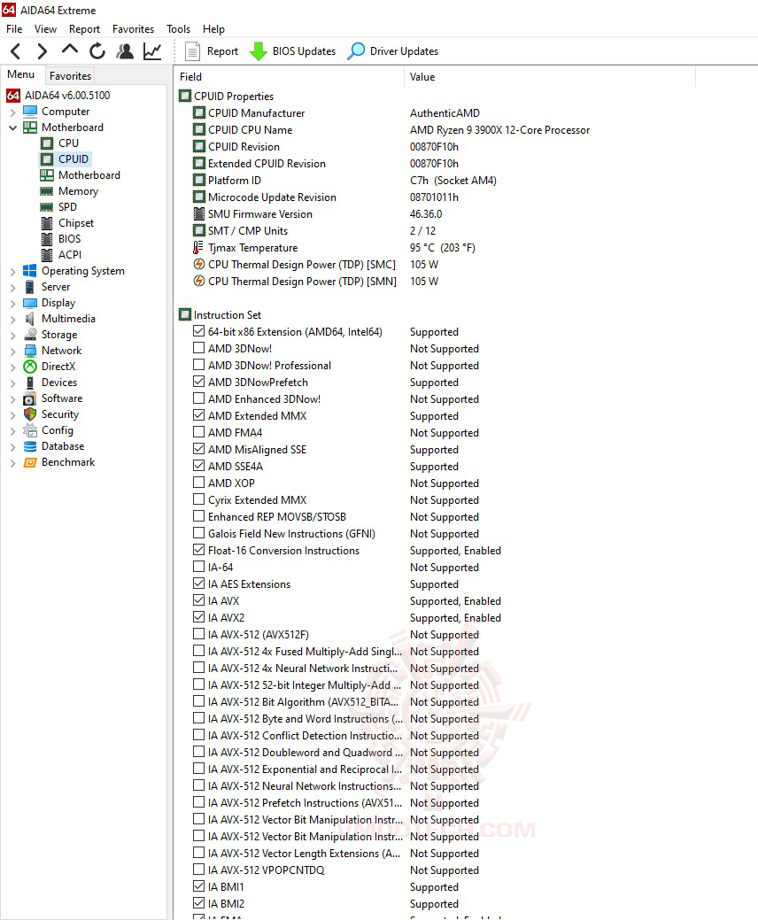Toggle the IA AVX-512 VPOPCNTDQ checkbox
Viewport: 758px width, 920px height.
point(199,870)
